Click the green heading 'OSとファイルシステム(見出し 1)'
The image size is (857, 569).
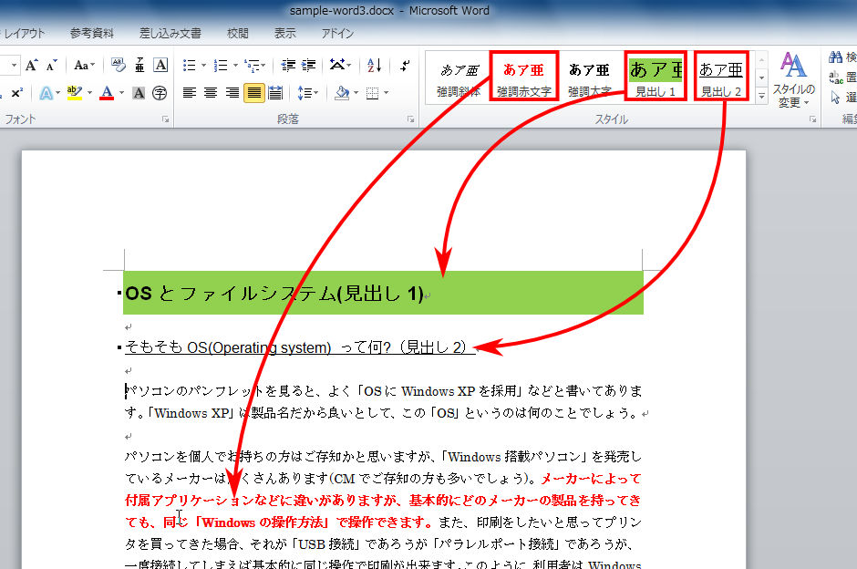tap(274, 294)
